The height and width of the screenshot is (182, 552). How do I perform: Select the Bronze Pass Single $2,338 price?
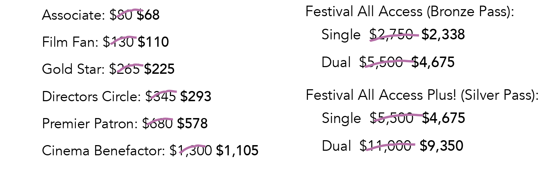click(x=443, y=35)
